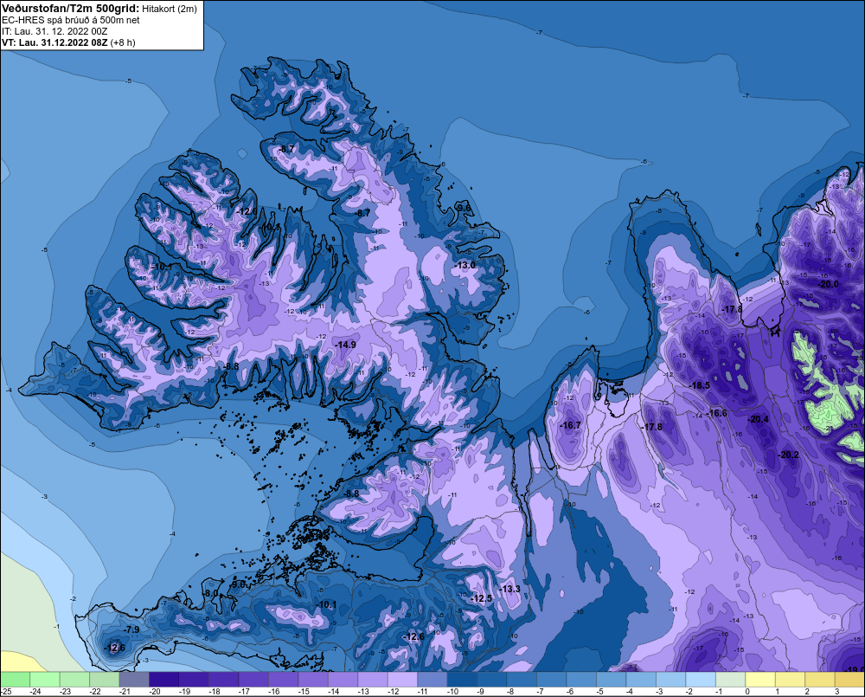Click the -16.6 temperature value
This screenshot has width=865, height=697.
[716, 413]
